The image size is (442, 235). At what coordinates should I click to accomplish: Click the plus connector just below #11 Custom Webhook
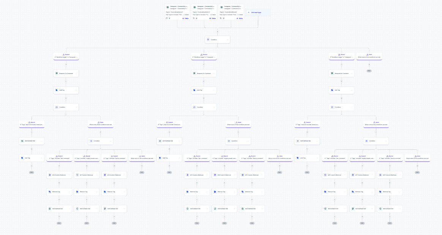pyautogui.click(x=87, y=183)
